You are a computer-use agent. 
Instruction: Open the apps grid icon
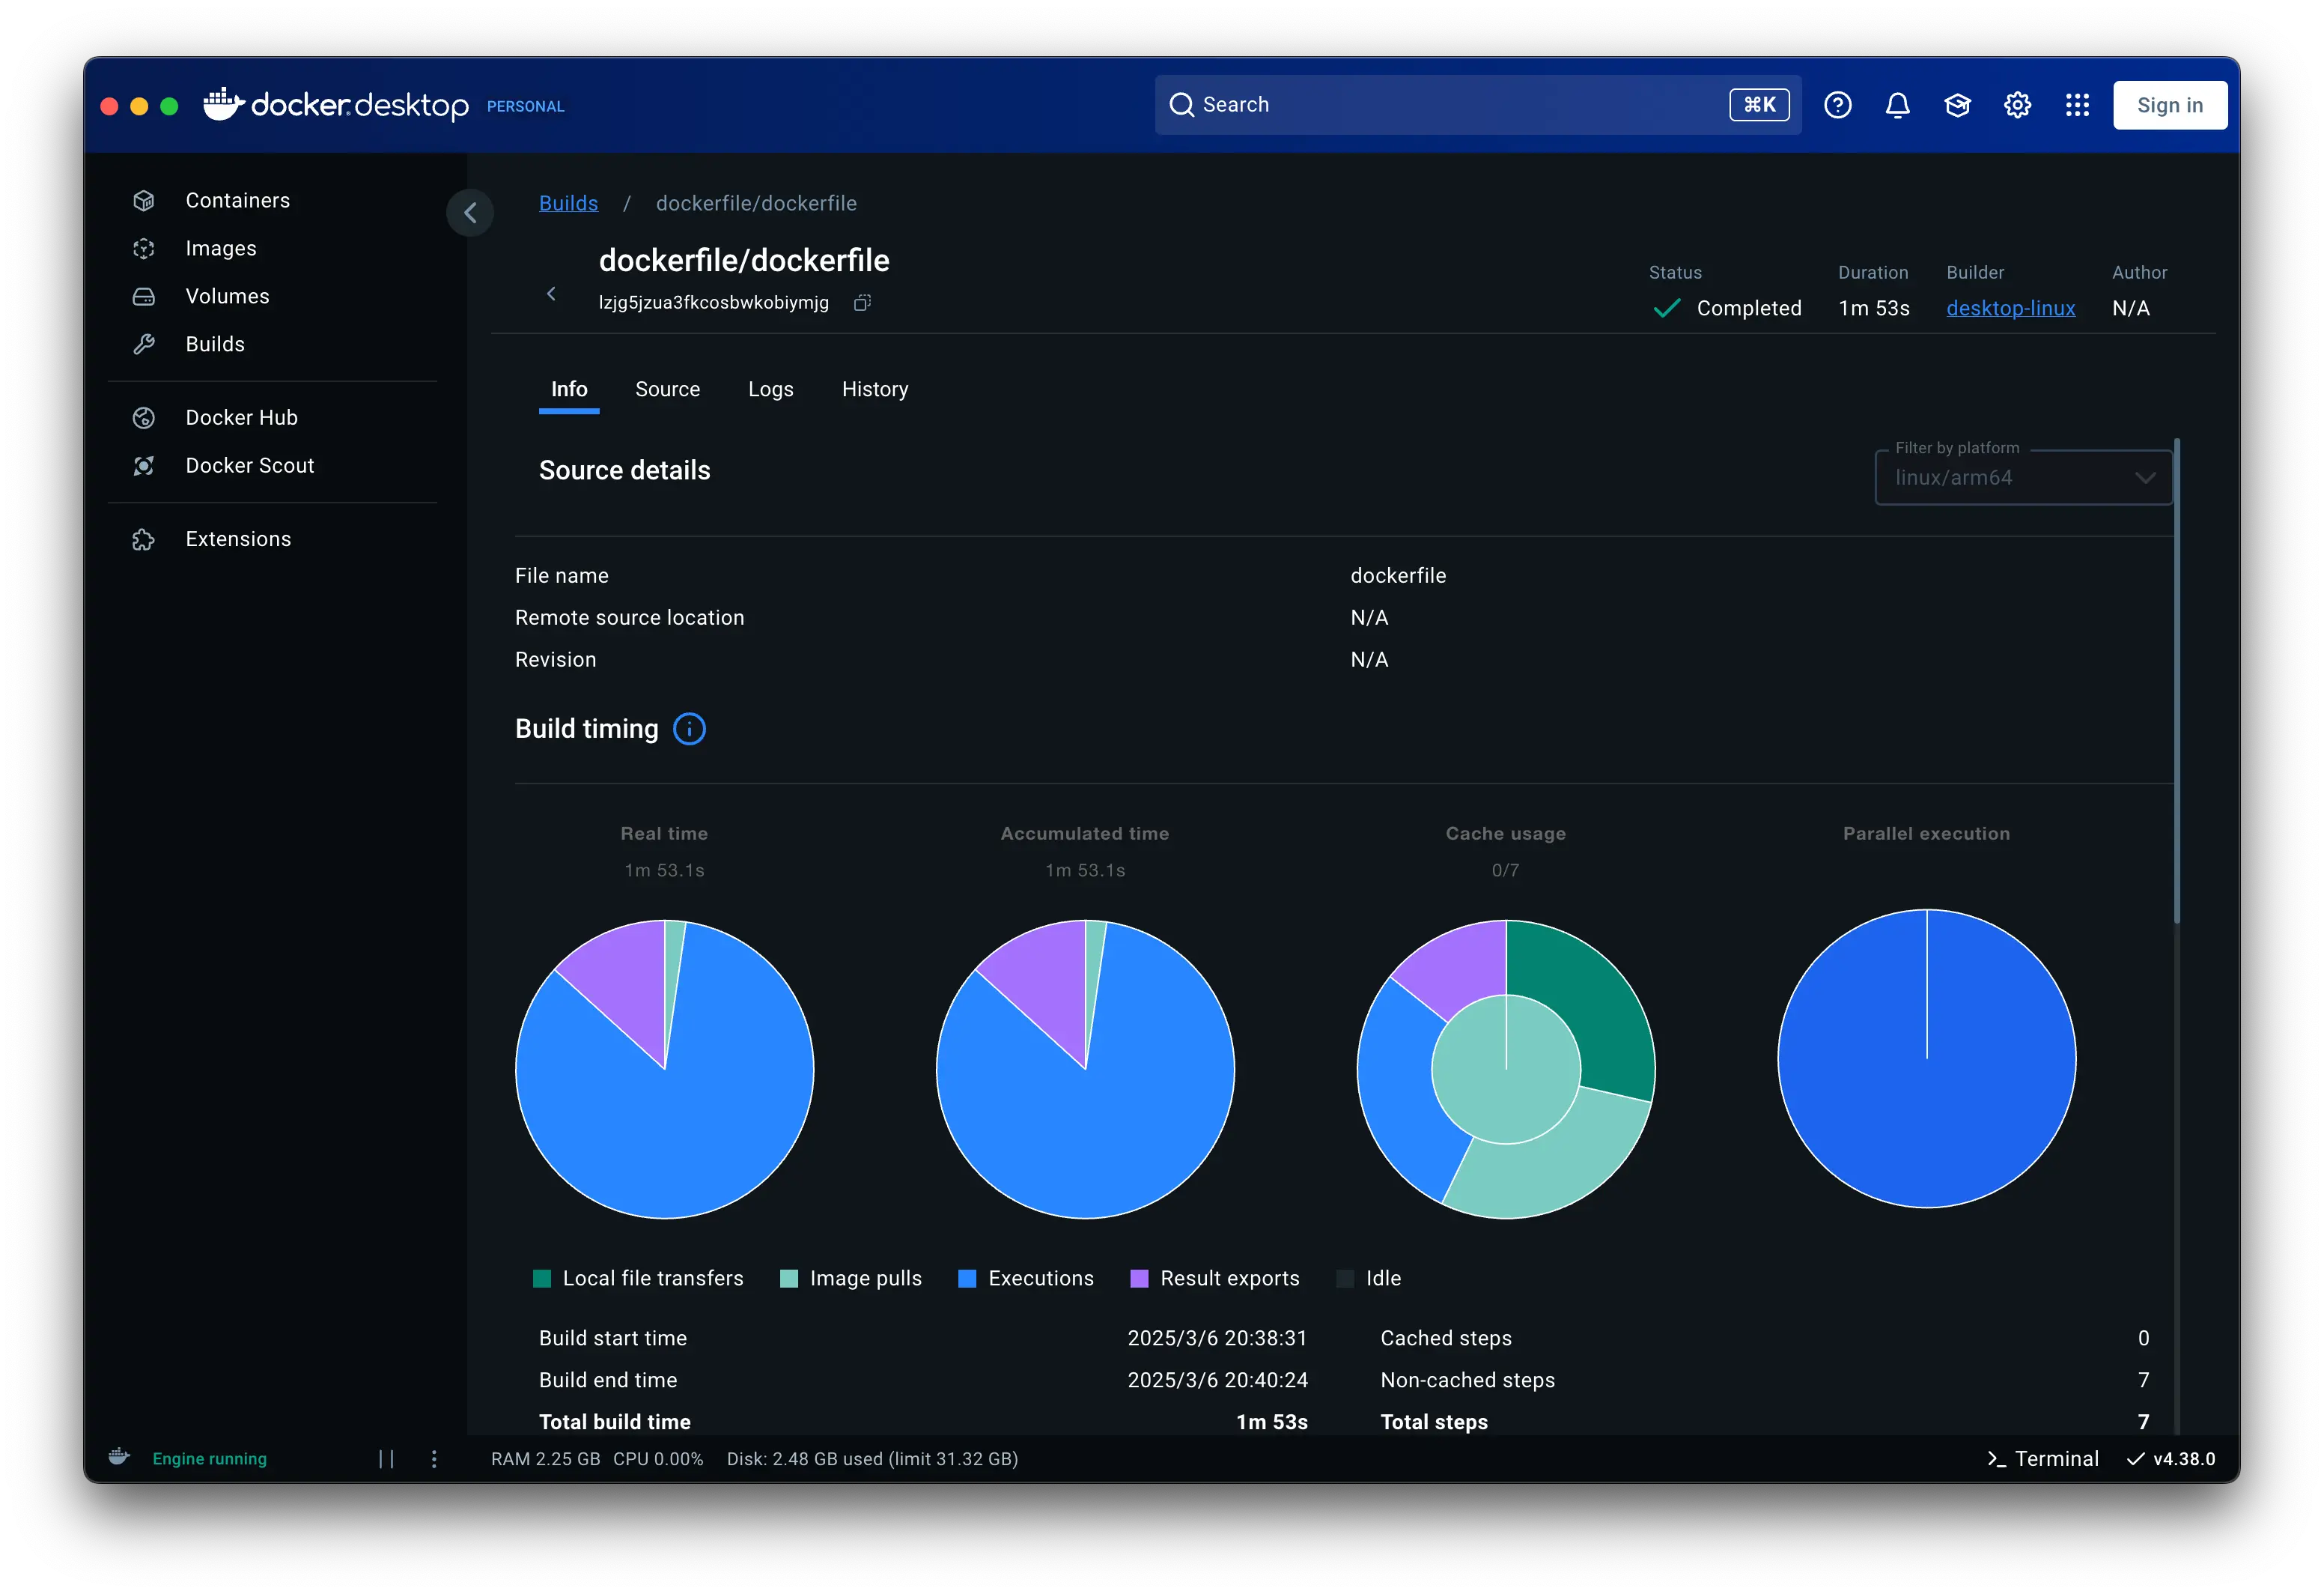[2077, 105]
